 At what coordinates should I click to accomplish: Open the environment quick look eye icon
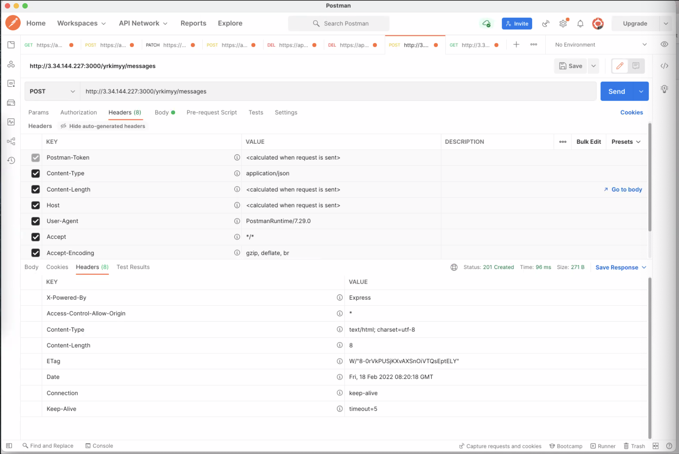(x=664, y=44)
